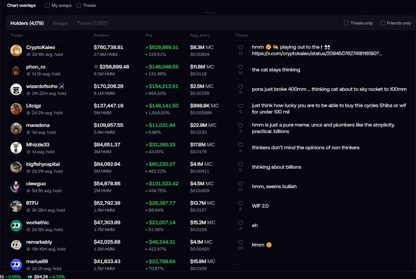Open trader wizardofsoho's name
The height and width of the screenshot is (279, 416).
point(42,86)
